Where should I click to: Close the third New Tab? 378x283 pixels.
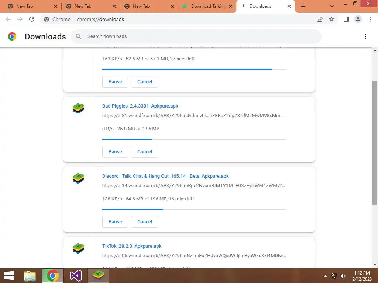[x=172, y=6]
